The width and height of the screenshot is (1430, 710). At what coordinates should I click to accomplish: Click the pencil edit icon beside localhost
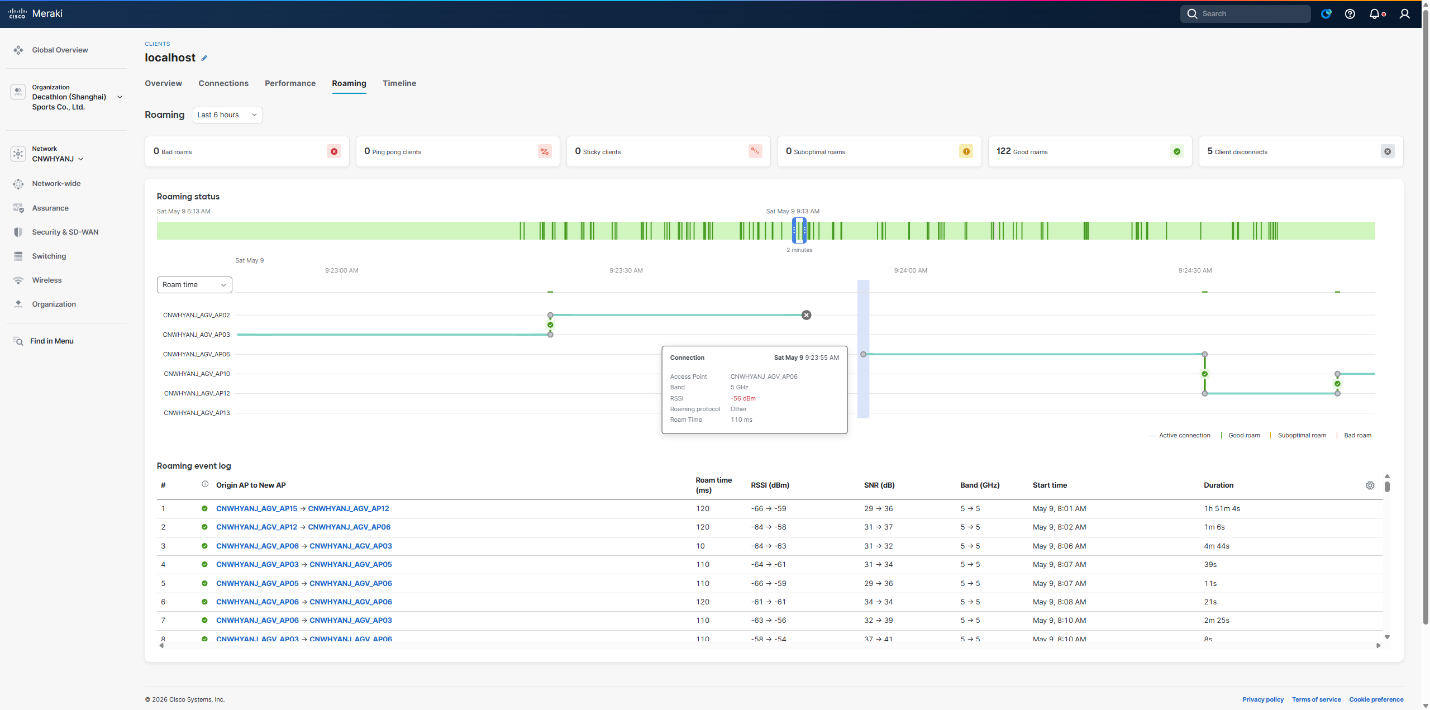[204, 58]
